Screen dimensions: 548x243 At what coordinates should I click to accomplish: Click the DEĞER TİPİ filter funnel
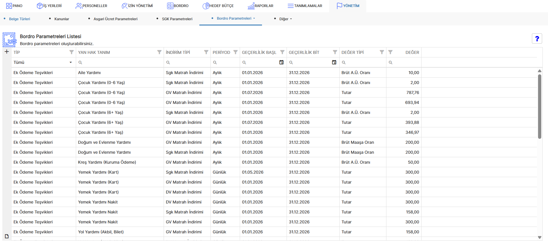[x=382, y=52]
